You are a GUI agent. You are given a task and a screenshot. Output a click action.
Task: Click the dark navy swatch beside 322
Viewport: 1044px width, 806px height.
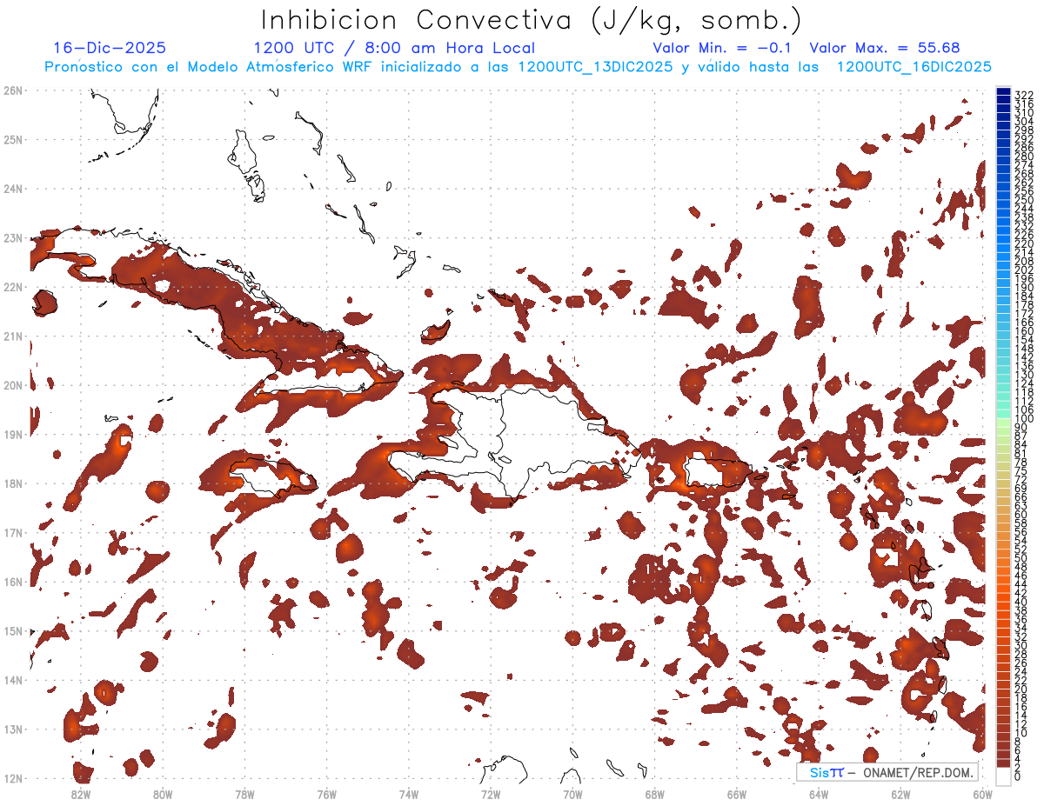click(1003, 92)
